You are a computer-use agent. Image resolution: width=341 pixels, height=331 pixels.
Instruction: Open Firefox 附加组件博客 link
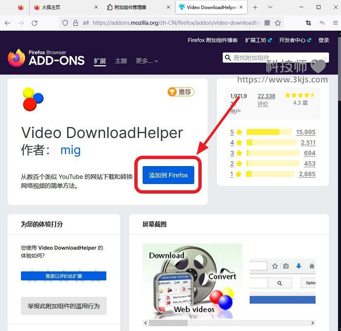pyautogui.click(x=213, y=40)
